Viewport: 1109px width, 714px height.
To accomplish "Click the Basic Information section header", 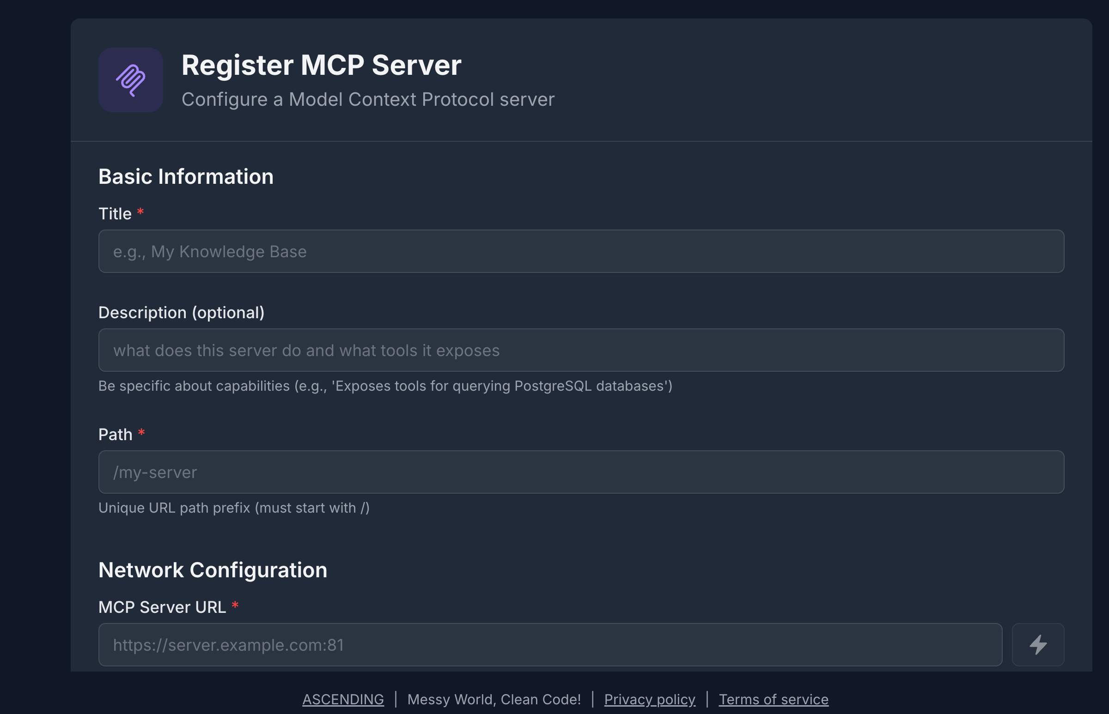I will pyautogui.click(x=186, y=176).
